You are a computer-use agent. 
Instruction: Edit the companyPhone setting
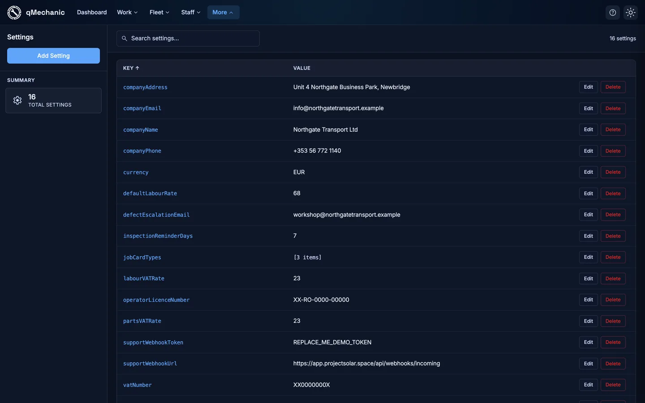coord(589,151)
